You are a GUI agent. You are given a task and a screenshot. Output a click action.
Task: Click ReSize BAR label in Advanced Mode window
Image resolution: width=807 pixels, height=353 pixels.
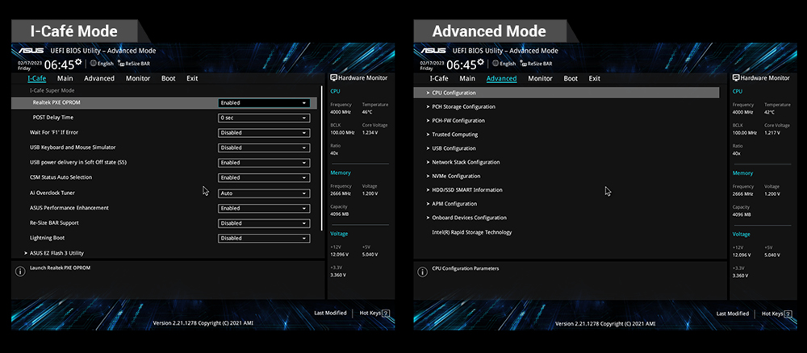(541, 64)
